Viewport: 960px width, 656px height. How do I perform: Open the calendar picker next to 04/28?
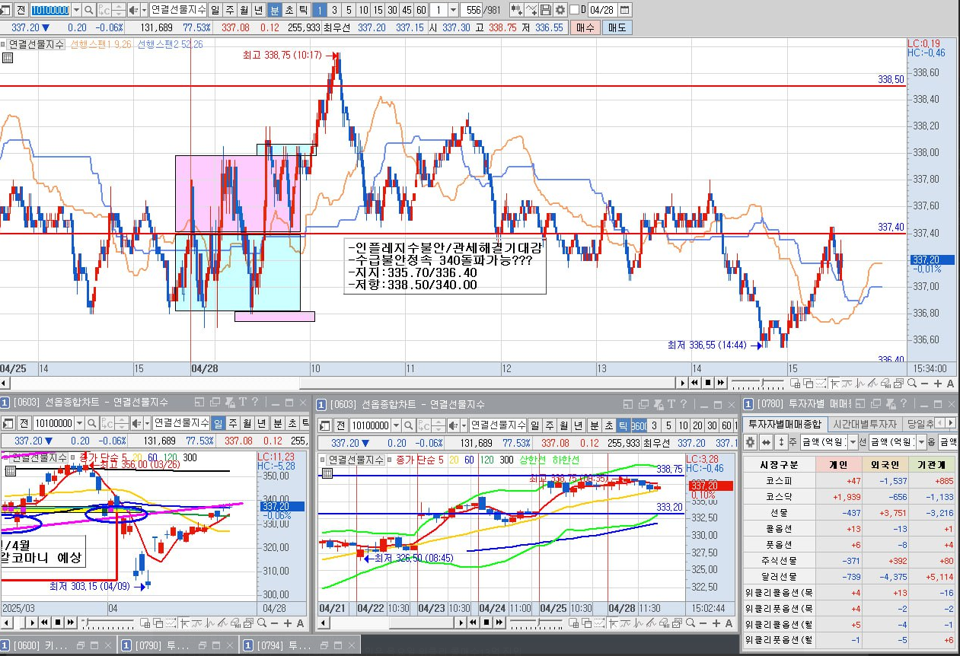(624, 10)
